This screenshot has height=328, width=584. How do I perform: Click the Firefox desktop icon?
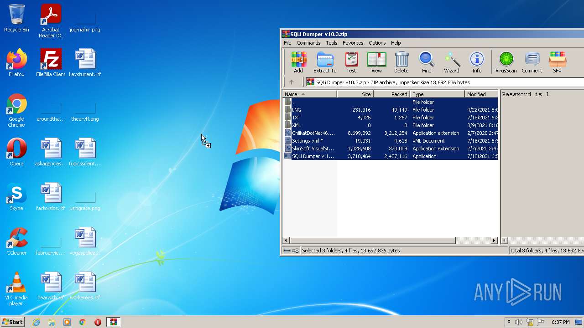[x=16, y=63]
